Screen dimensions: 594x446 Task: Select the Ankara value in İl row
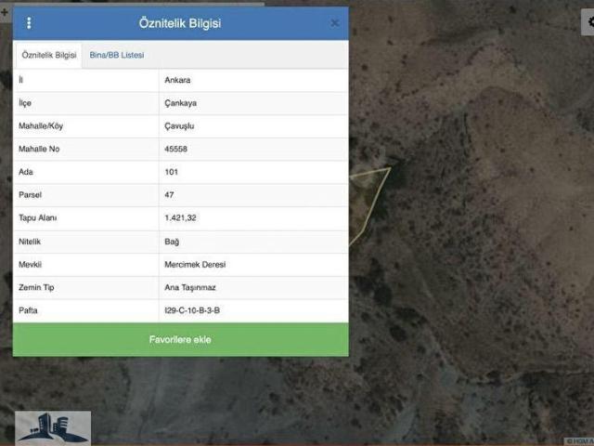tap(177, 80)
